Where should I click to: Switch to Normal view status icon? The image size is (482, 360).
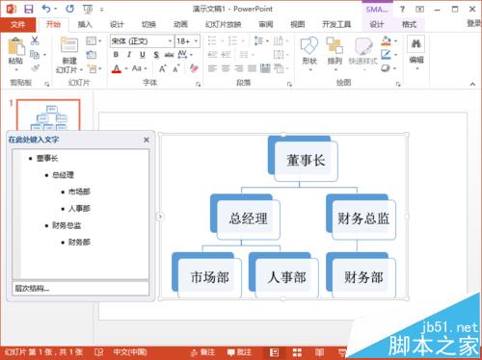click(274, 352)
